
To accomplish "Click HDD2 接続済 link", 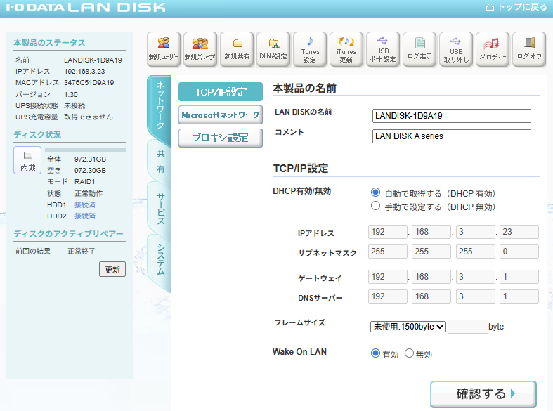I will pyautogui.click(x=85, y=216).
